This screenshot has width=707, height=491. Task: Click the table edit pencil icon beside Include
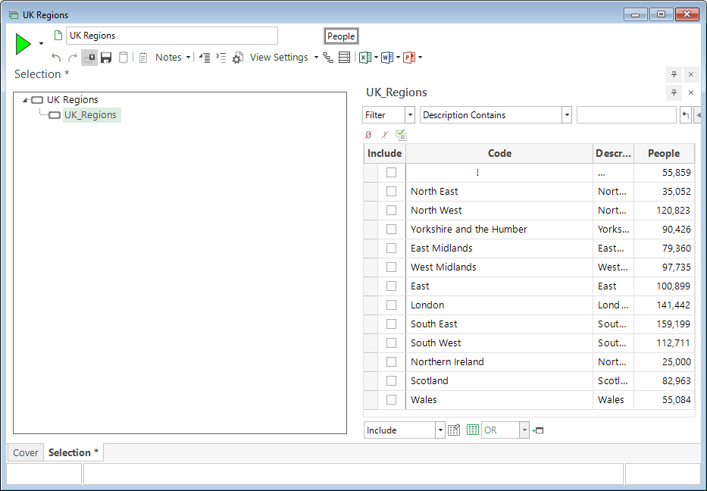click(454, 430)
